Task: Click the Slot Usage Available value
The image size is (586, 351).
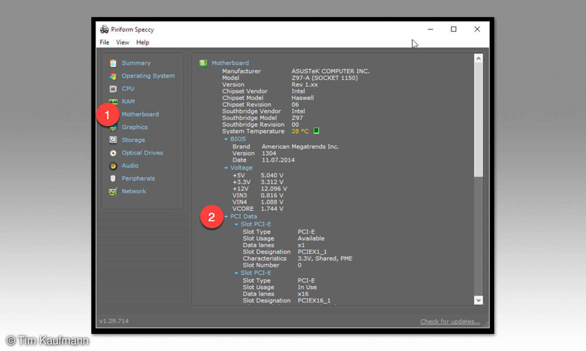Action: (x=311, y=238)
